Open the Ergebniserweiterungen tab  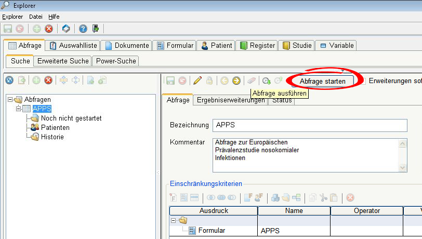tap(231, 100)
